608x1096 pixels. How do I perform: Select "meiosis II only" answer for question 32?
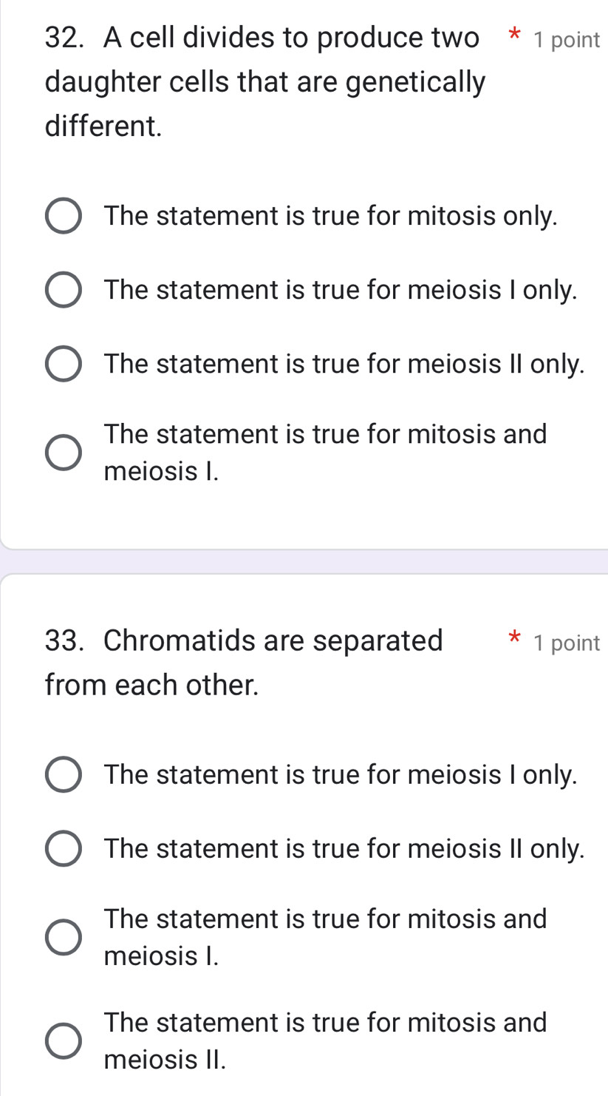click(63, 363)
